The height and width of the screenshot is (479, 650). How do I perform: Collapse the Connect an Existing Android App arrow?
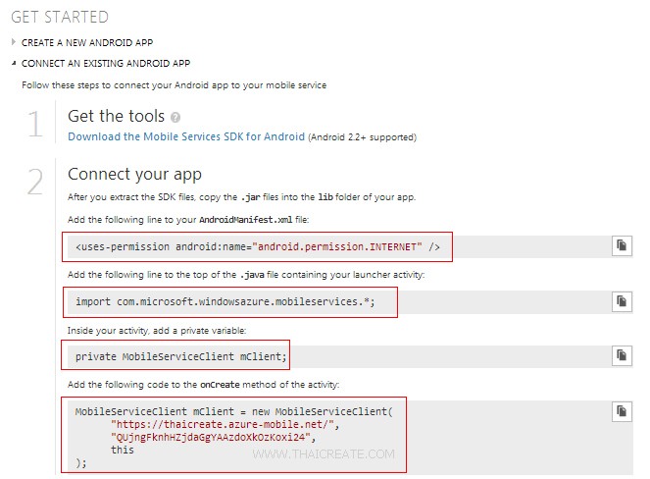click(14, 63)
